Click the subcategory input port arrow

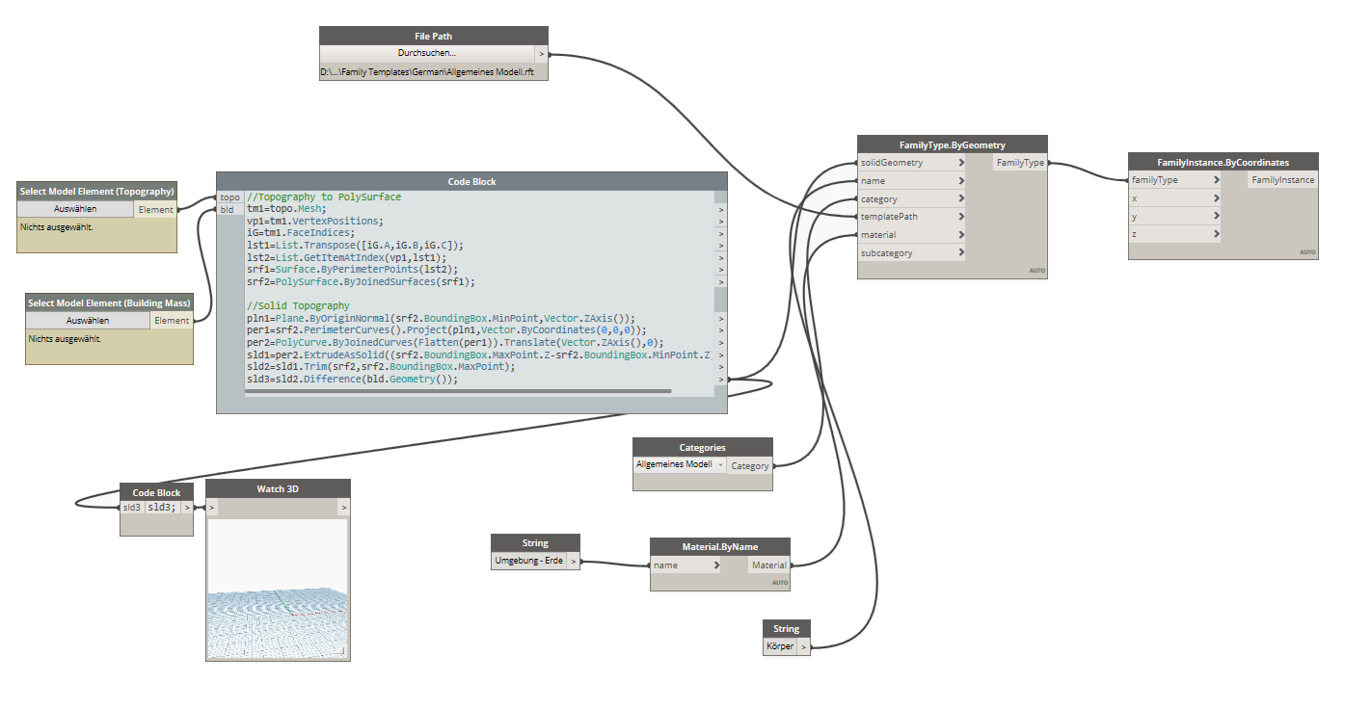pos(961,253)
